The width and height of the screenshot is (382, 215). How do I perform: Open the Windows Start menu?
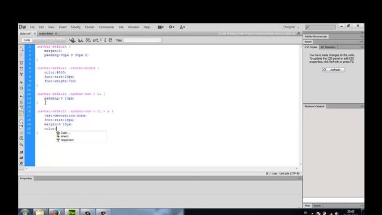point(24,213)
